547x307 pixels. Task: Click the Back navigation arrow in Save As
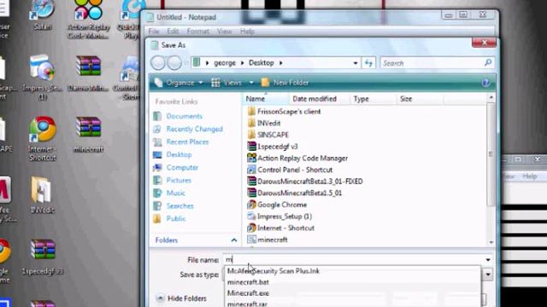pyautogui.click(x=157, y=63)
